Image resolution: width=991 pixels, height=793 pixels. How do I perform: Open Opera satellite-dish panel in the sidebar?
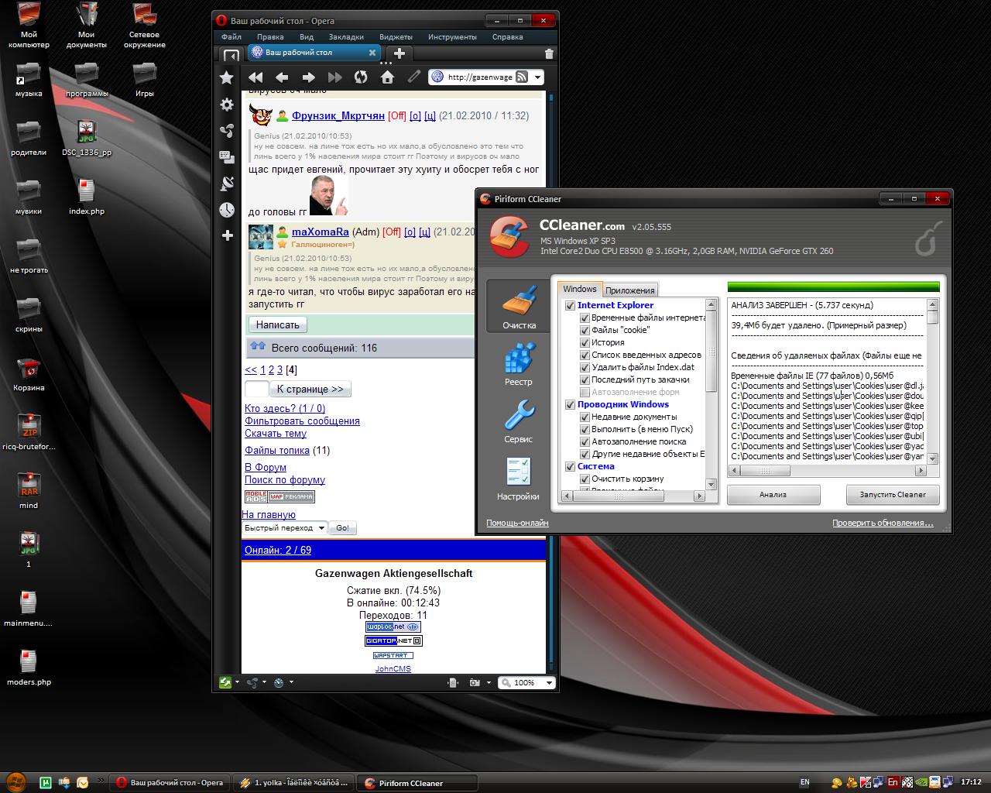[227, 183]
